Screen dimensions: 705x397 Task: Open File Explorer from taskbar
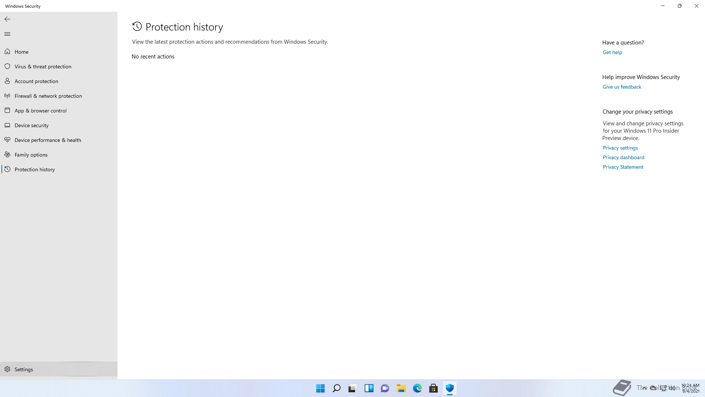[401, 388]
